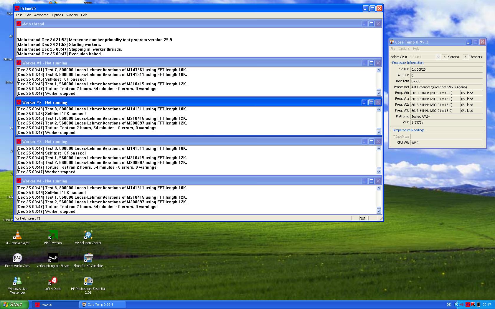Click the Worker #2 window icon
This screenshot has height=309, width=495.
click(x=19, y=102)
